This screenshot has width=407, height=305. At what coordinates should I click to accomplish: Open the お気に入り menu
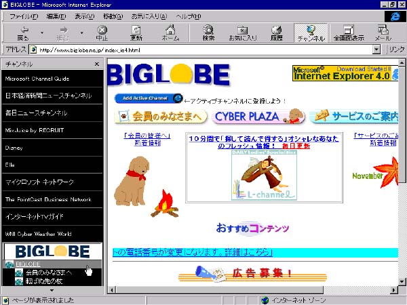click(149, 16)
